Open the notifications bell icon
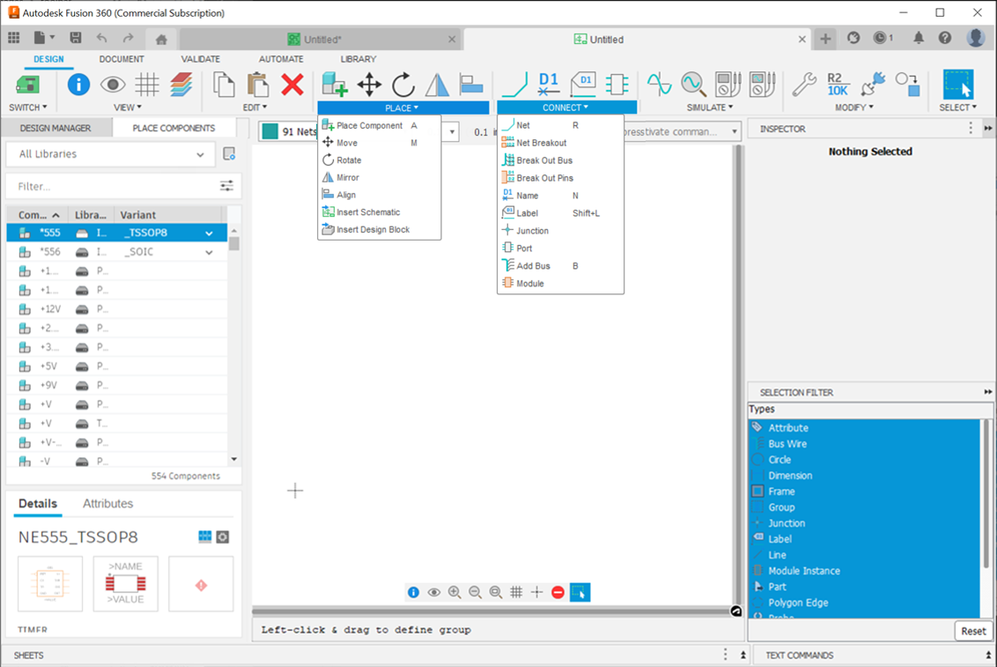This screenshot has height=667, width=997. coord(918,38)
